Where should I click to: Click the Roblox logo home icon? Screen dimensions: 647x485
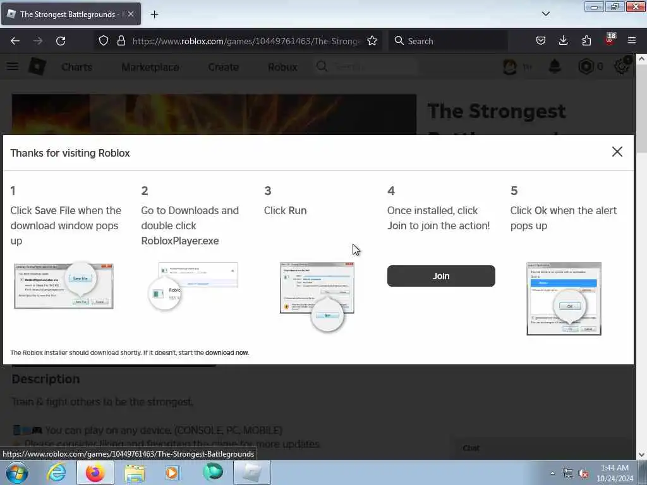37,66
